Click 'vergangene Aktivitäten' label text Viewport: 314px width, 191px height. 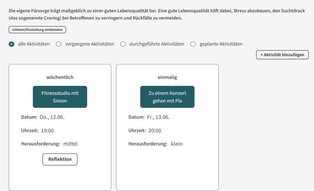pyautogui.click(x=90, y=44)
